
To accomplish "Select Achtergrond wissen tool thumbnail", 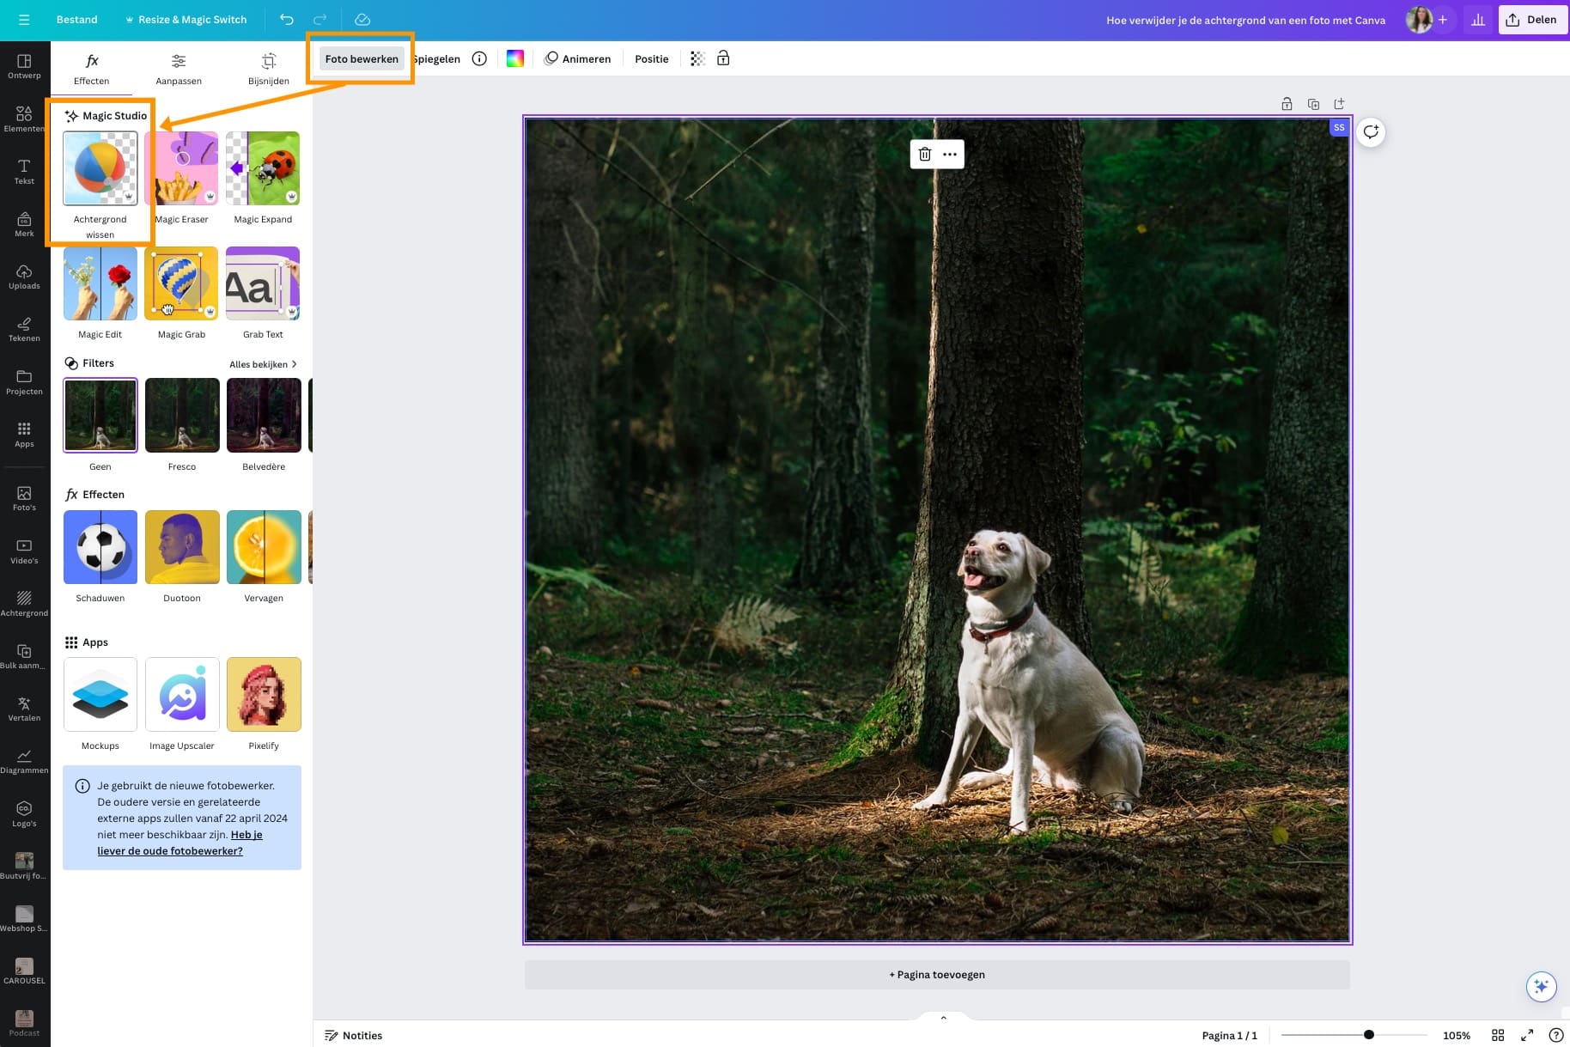I will point(100,168).
